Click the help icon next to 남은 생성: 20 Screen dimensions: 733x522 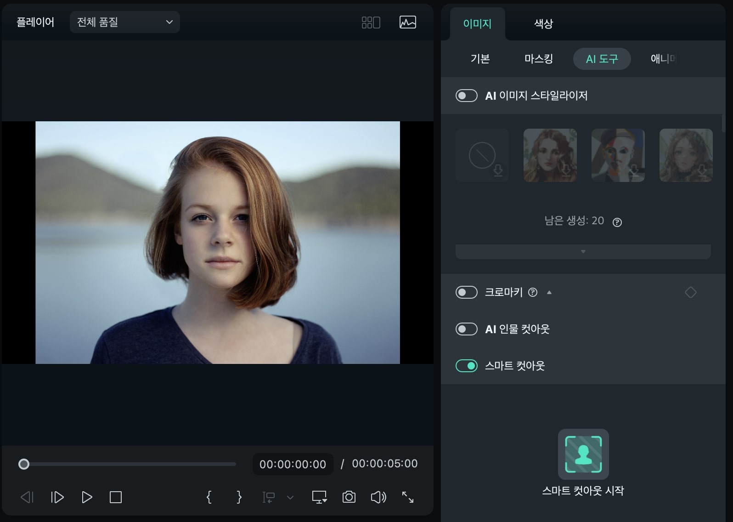pos(617,222)
